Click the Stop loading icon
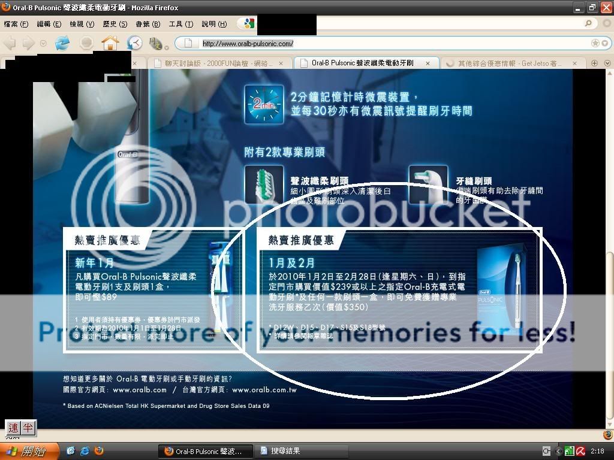 (x=86, y=43)
